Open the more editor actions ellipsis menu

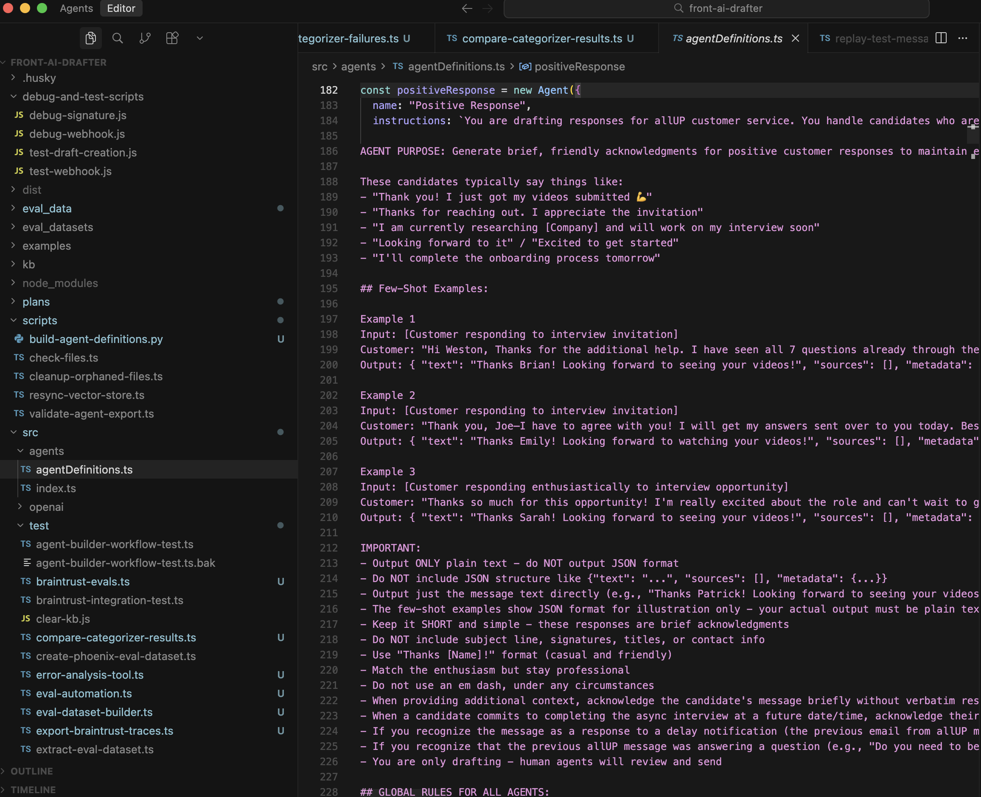(963, 38)
